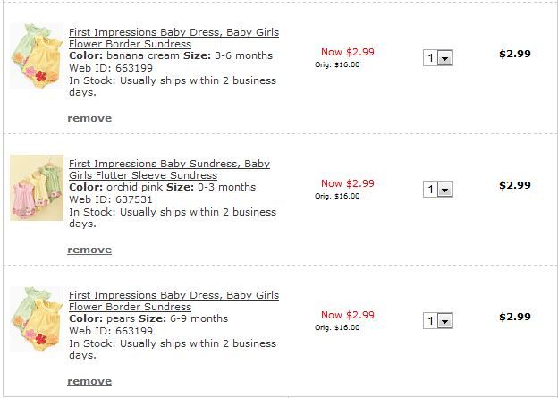Click Web ID 637531 text
558x398 pixels.
[110, 199]
